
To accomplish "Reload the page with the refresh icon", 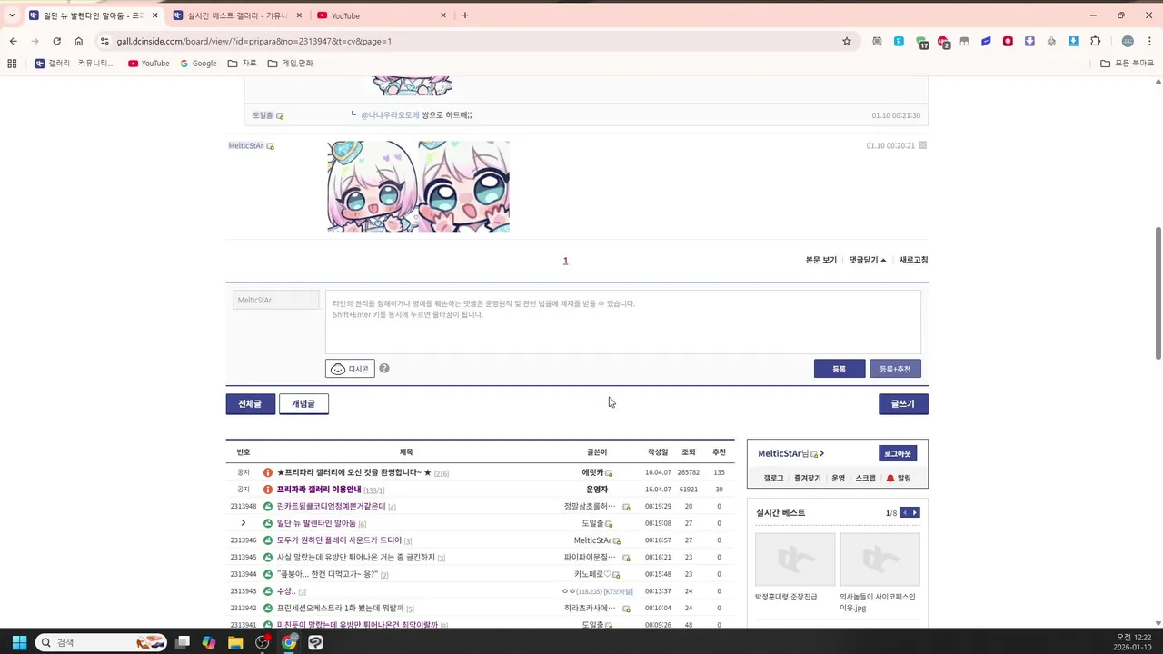I will click(56, 41).
